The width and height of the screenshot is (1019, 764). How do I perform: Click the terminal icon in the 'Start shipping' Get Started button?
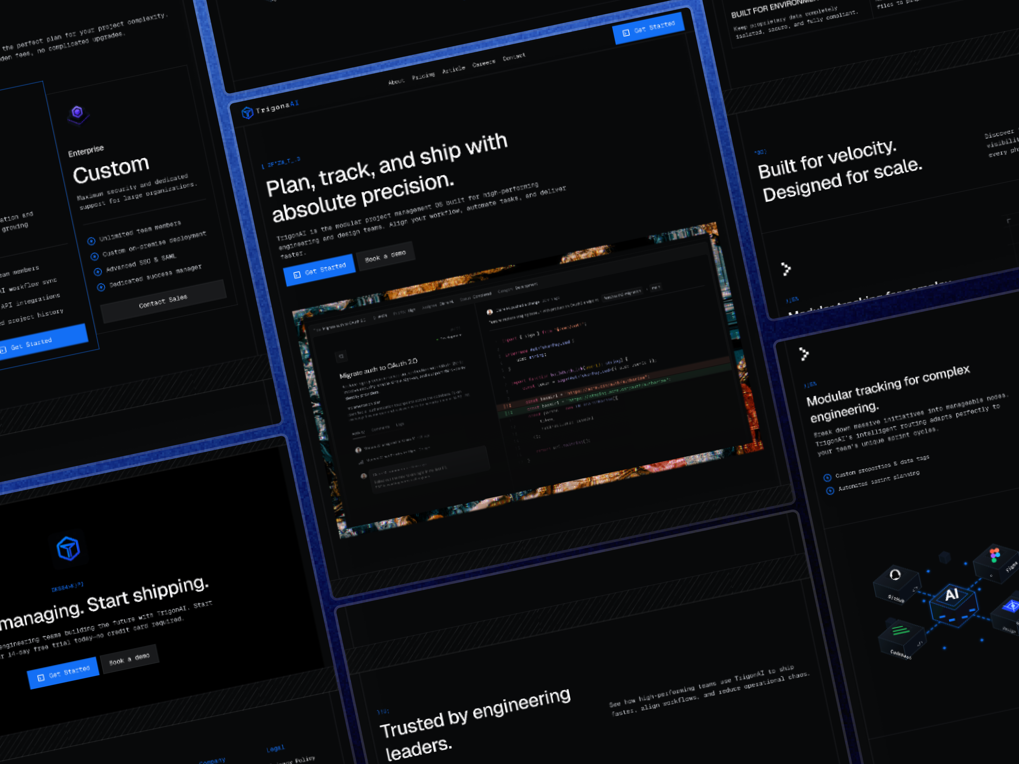click(41, 677)
